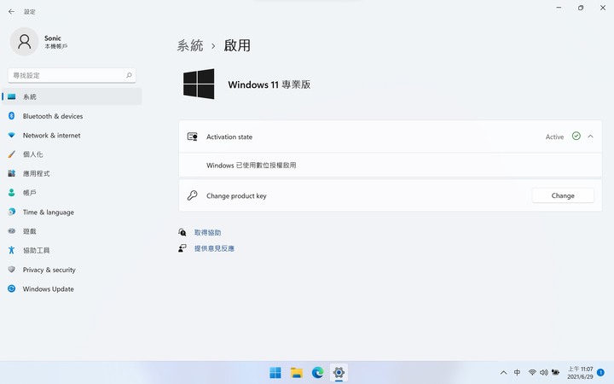Open the 提供意見反應 link
This screenshot has width=614, height=384.
click(214, 248)
